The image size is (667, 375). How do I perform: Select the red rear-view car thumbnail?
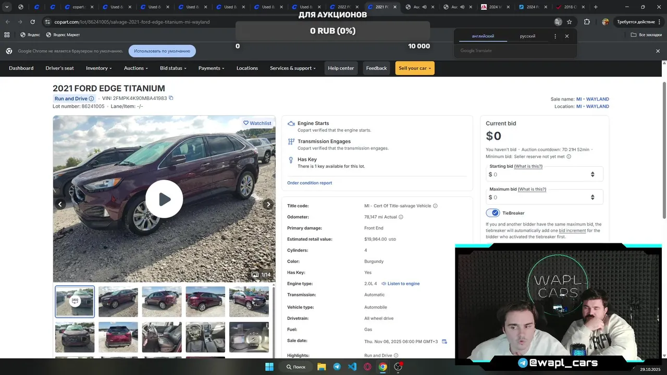coord(118,337)
